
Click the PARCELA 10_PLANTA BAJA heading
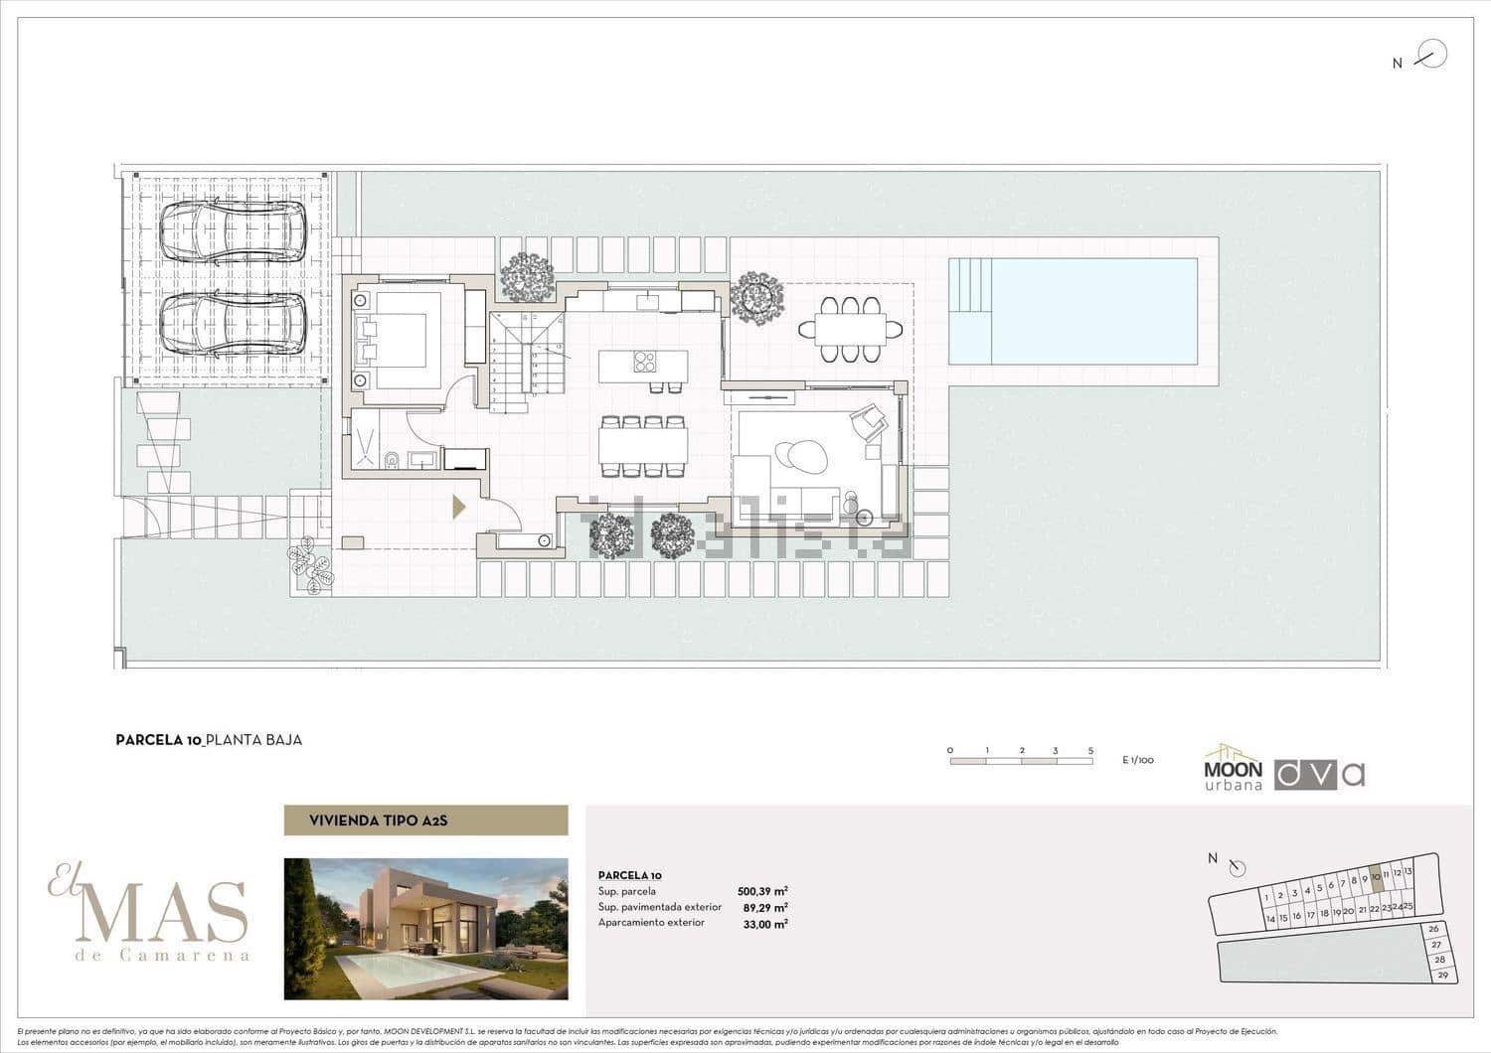click(x=209, y=740)
